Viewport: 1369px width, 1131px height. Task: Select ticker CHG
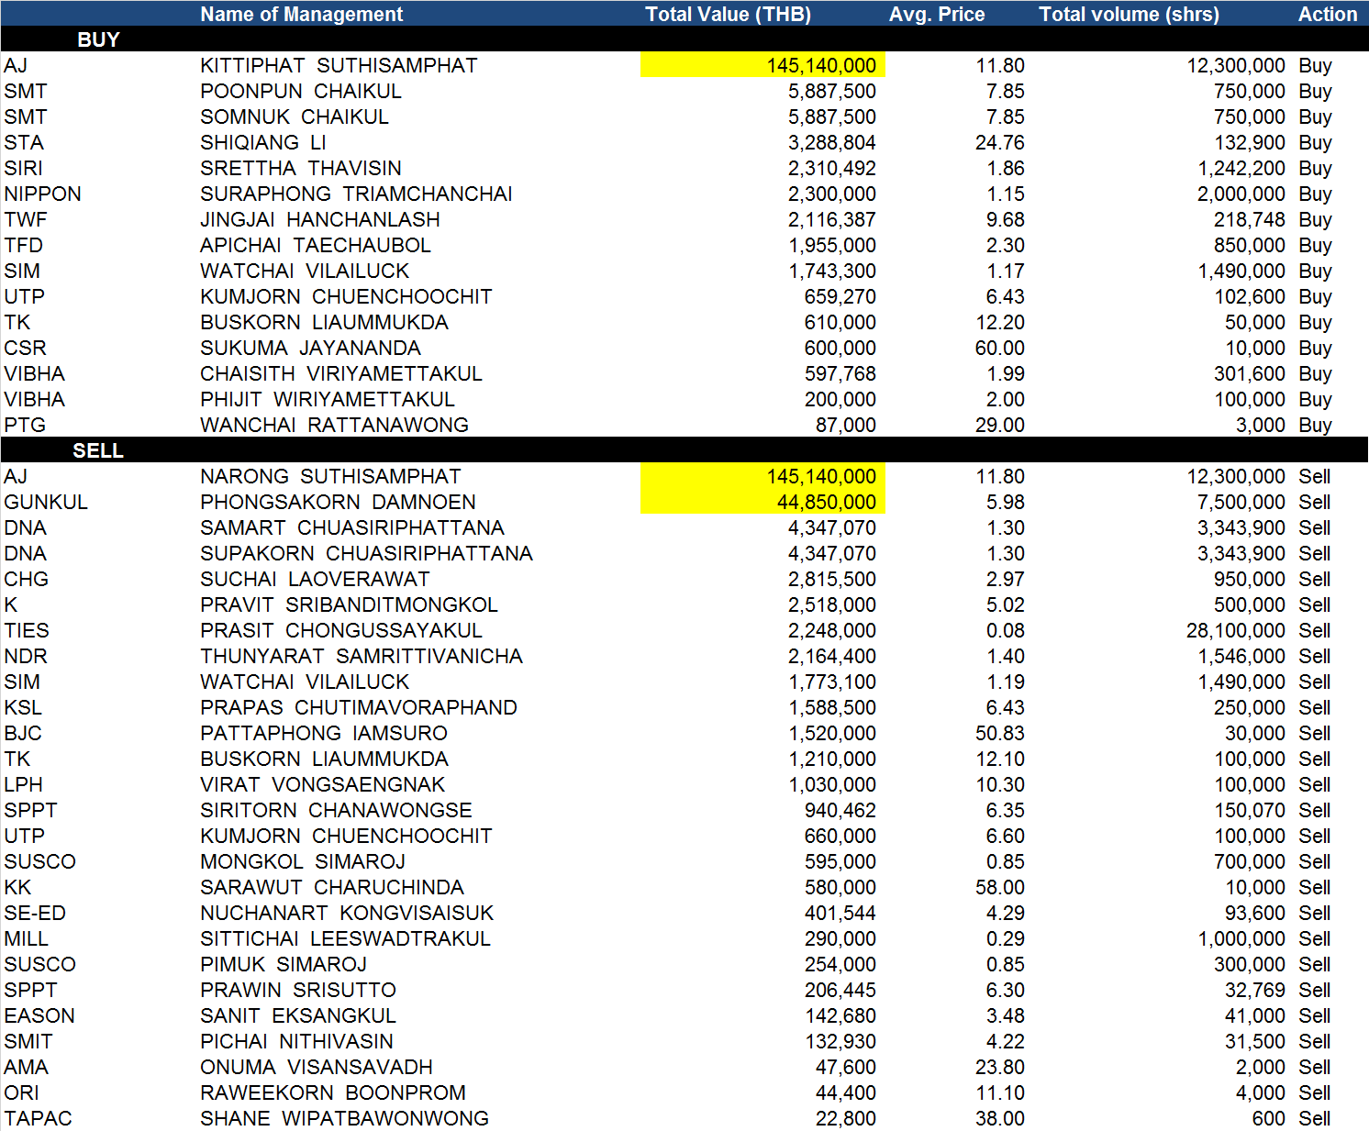pos(26,579)
